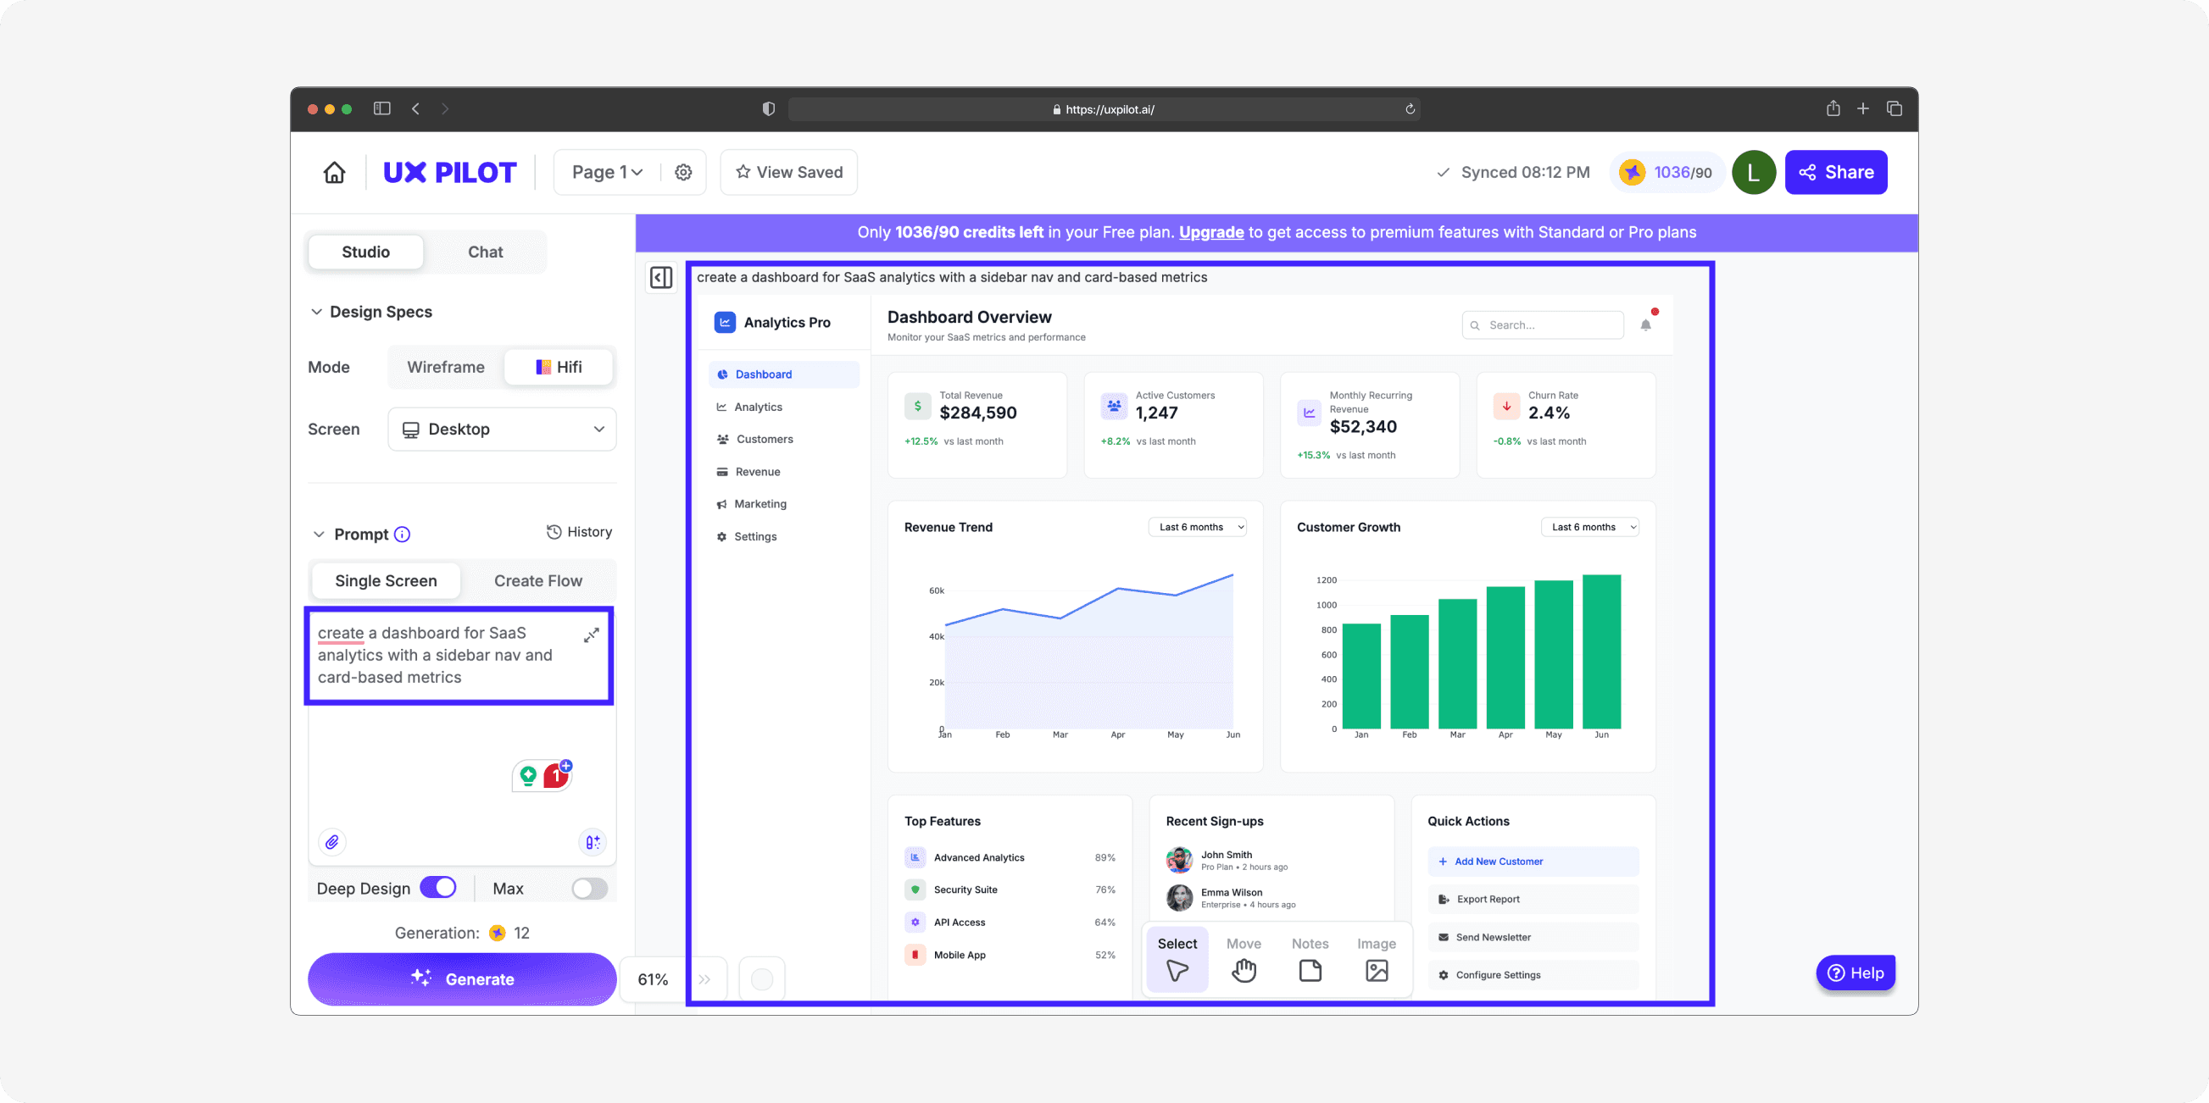The image size is (2209, 1103).
Task: Open the Page 1 dropdown
Action: coord(607,172)
